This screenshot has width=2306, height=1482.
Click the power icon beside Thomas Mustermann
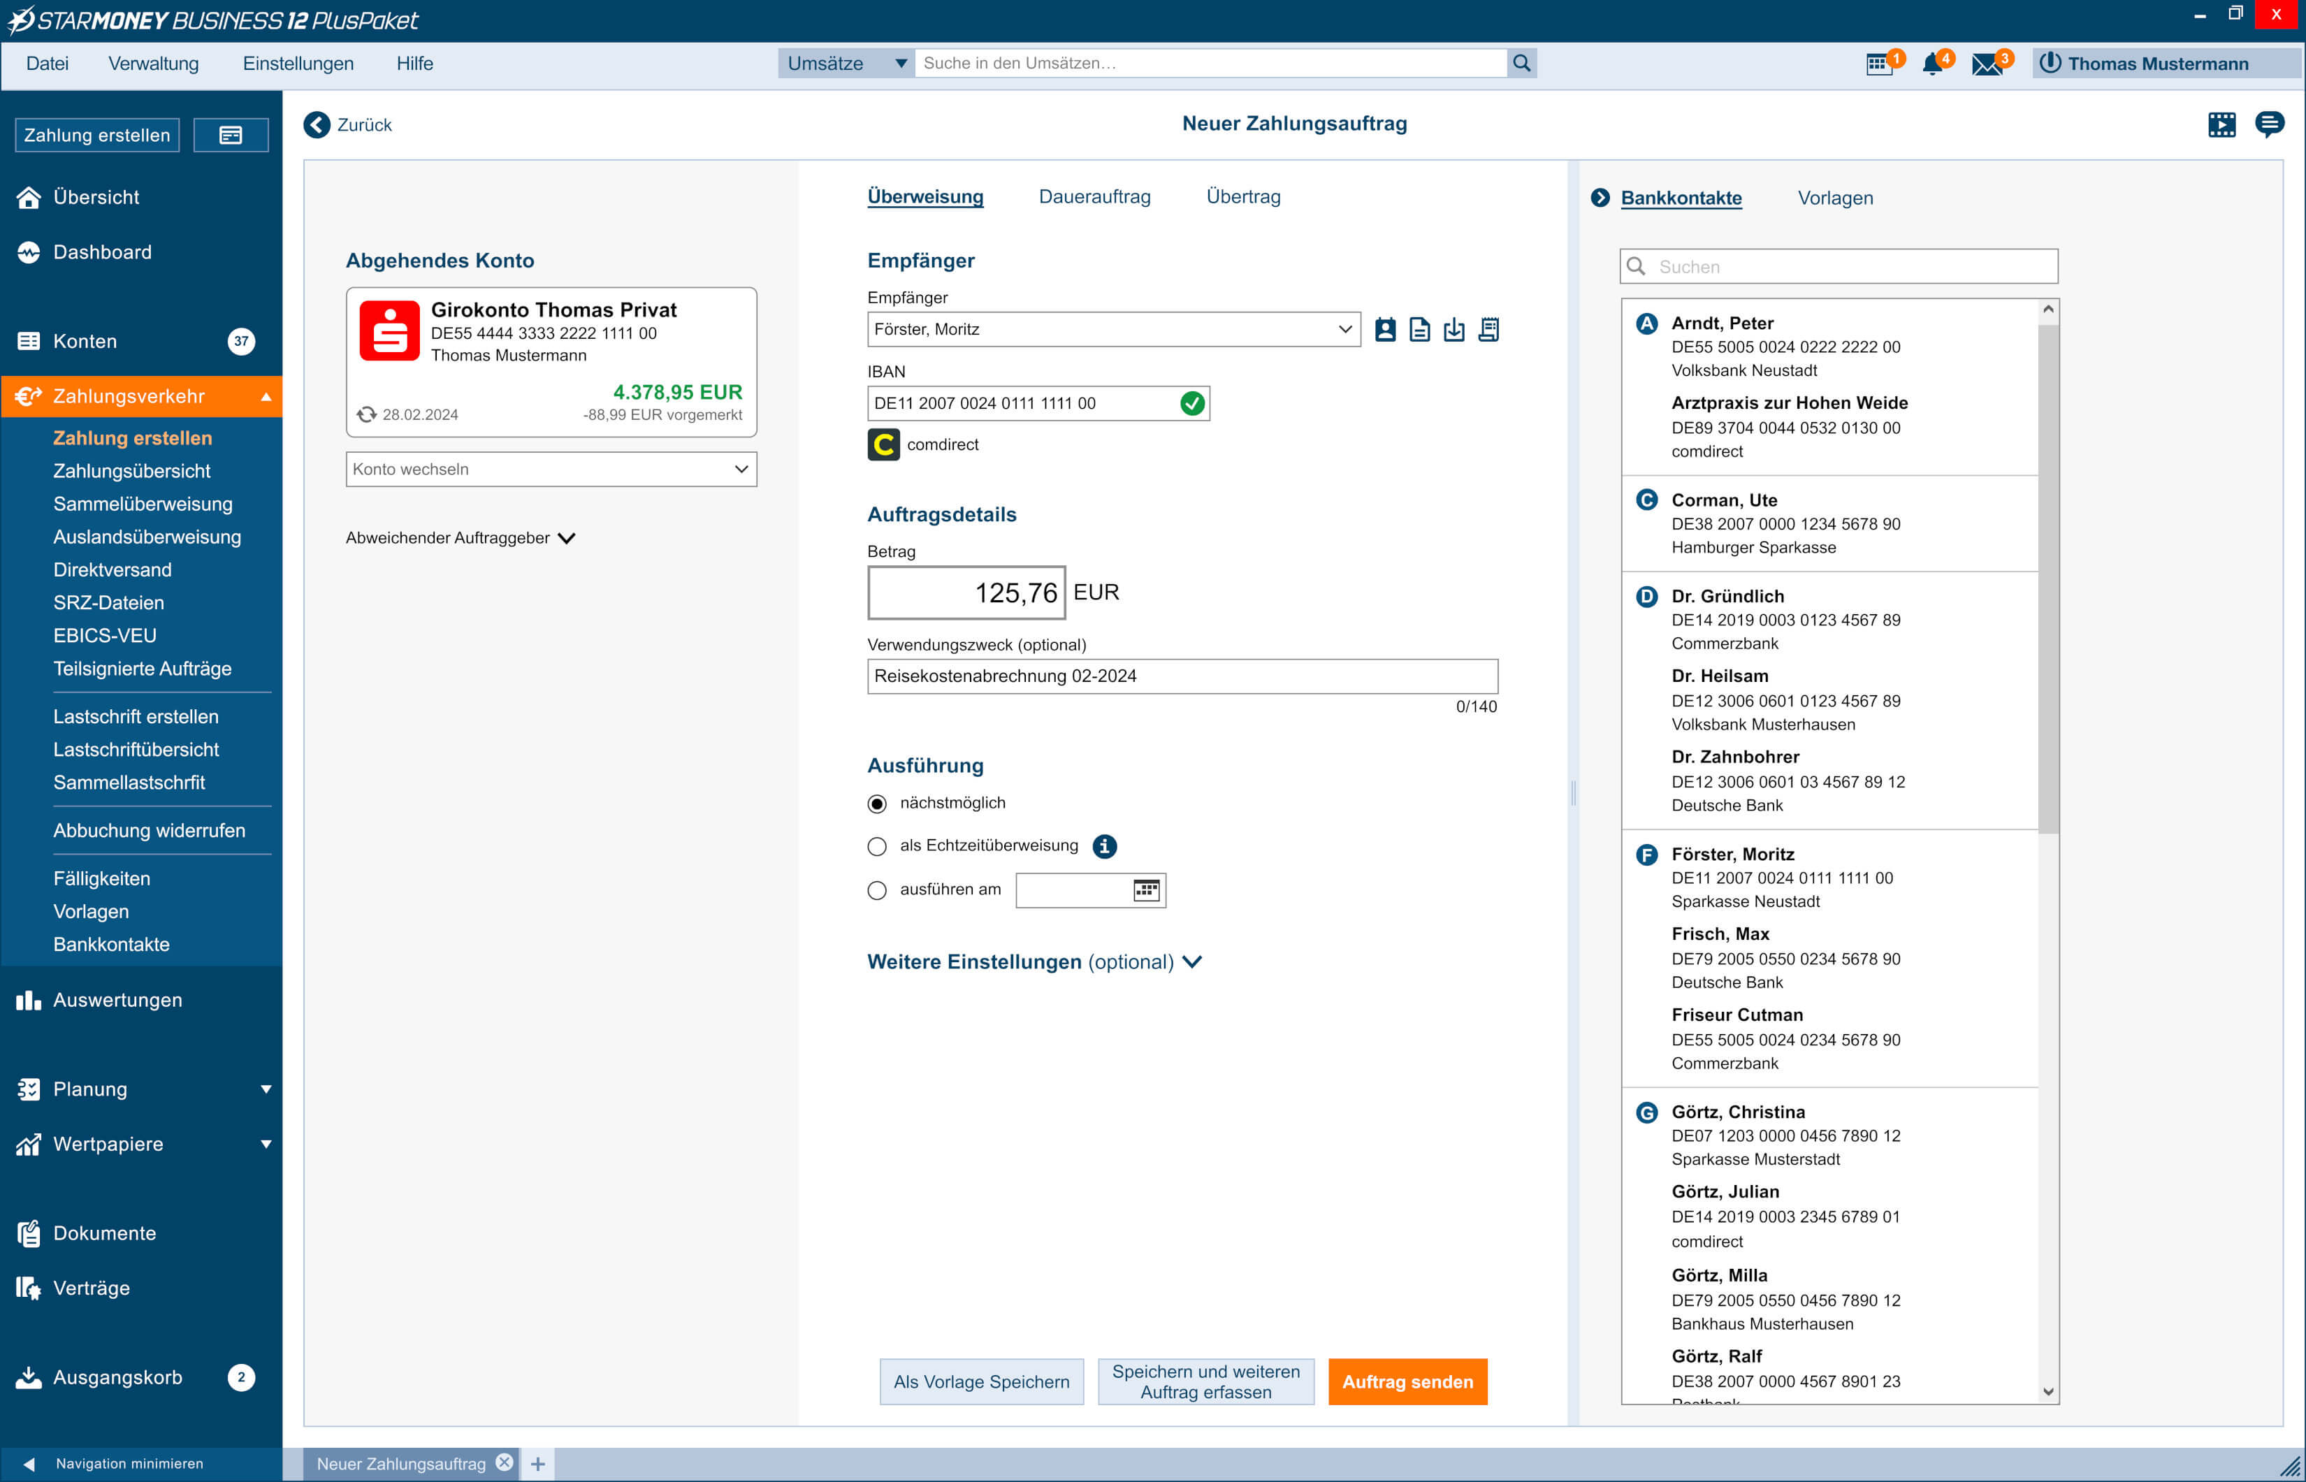[2050, 64]
